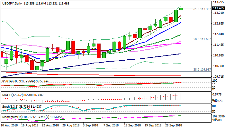Select the current price tag 113.465
This screenshot has height=129, width=225.
pyautogui.click(x=218, y=8)
